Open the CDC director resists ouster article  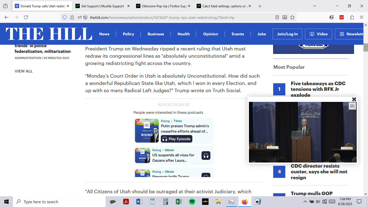tap(319, 172)
